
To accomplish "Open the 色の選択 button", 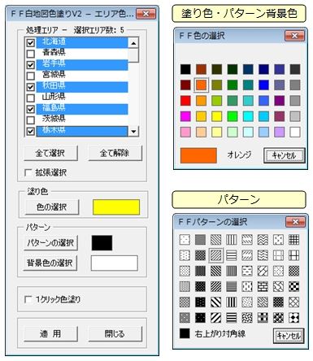I will coord(52,207).
